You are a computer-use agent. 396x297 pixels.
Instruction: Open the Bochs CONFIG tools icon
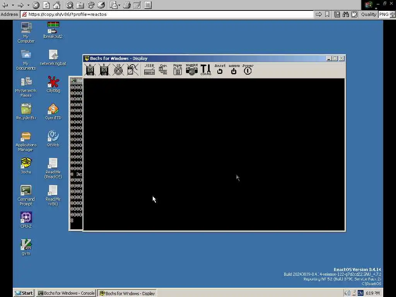coord(206,70)
